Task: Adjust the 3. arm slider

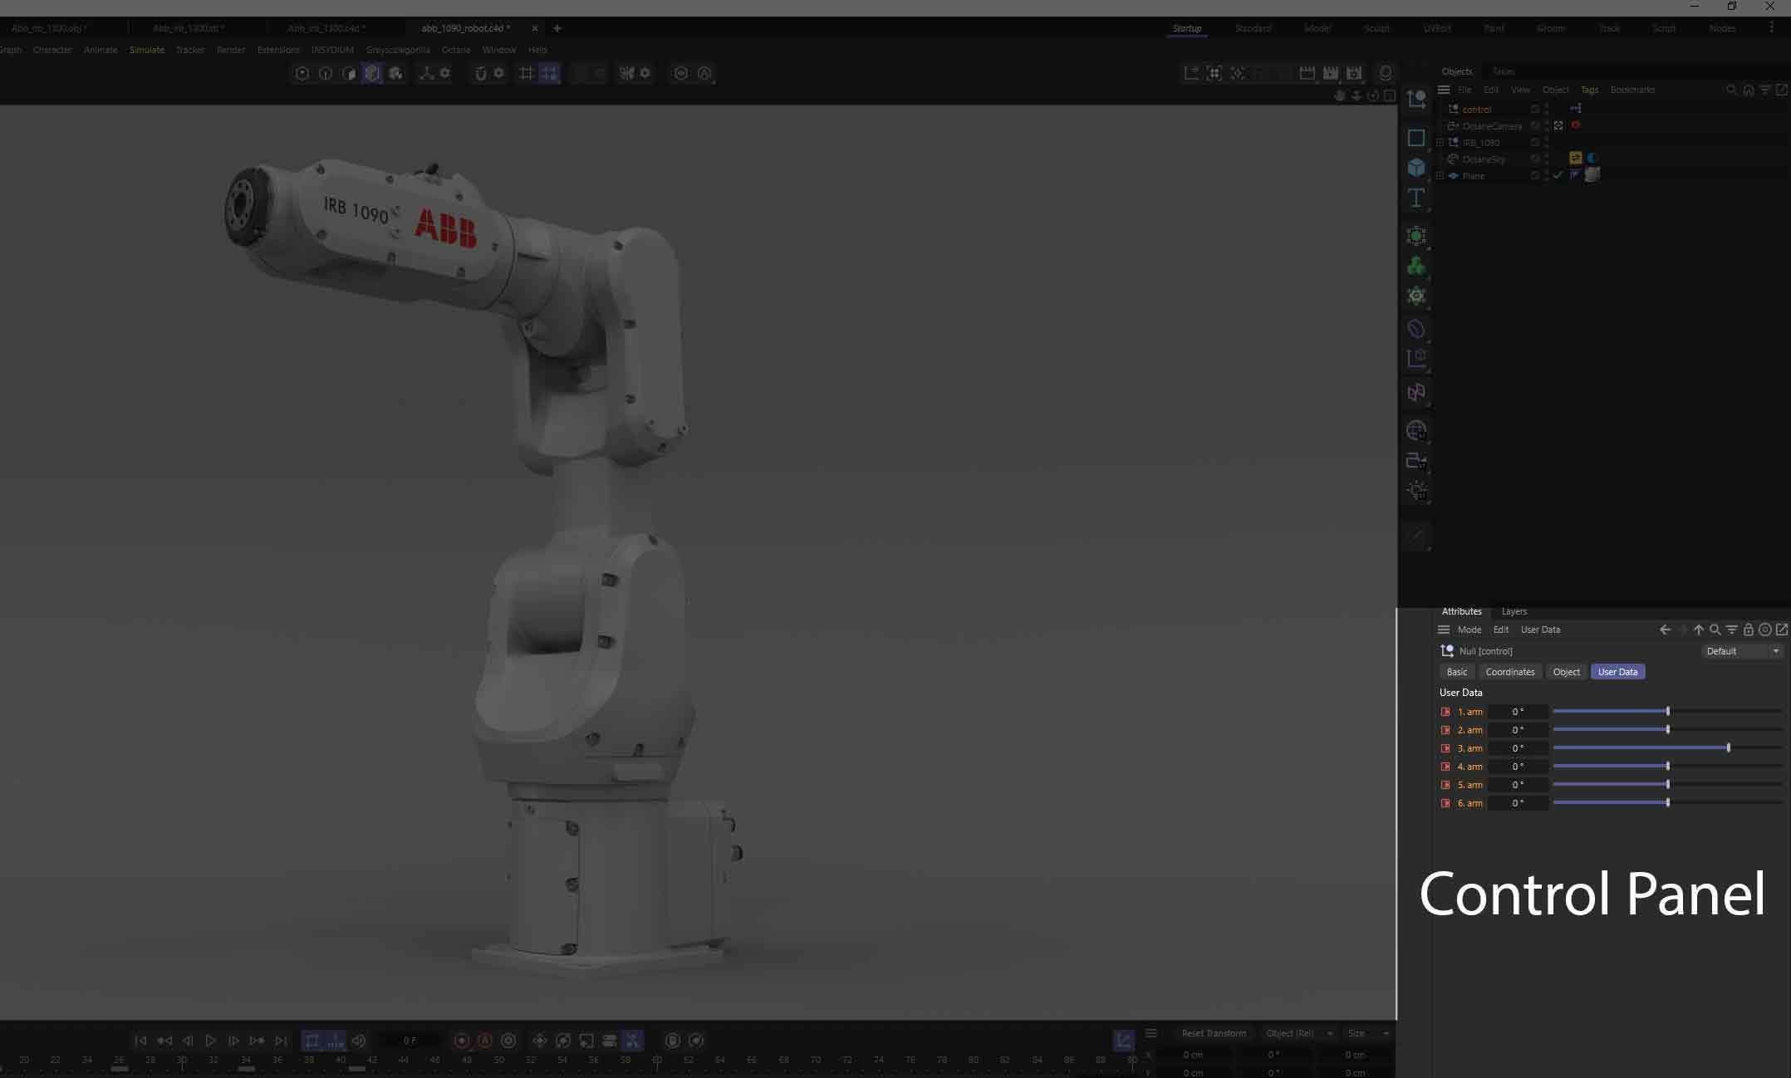Action: pyautogui.click(x=1667, y=748)
